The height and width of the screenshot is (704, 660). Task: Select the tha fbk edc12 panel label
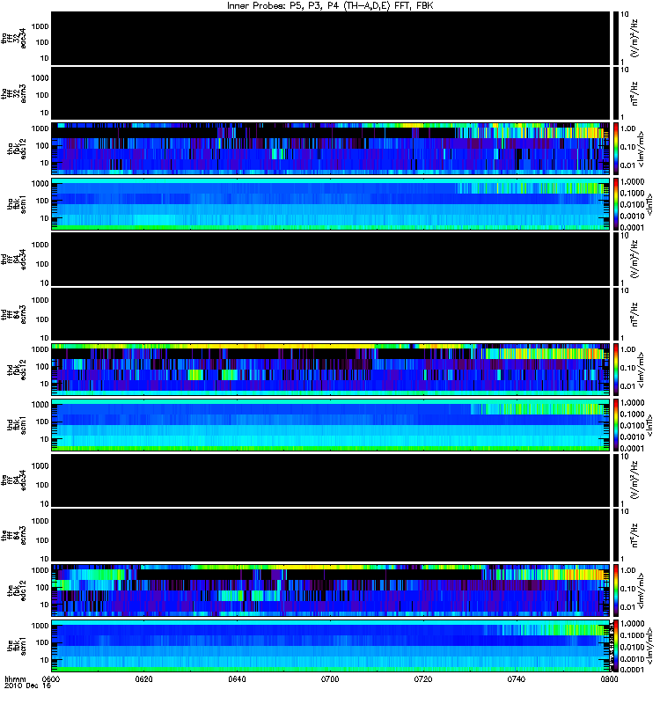17,149
